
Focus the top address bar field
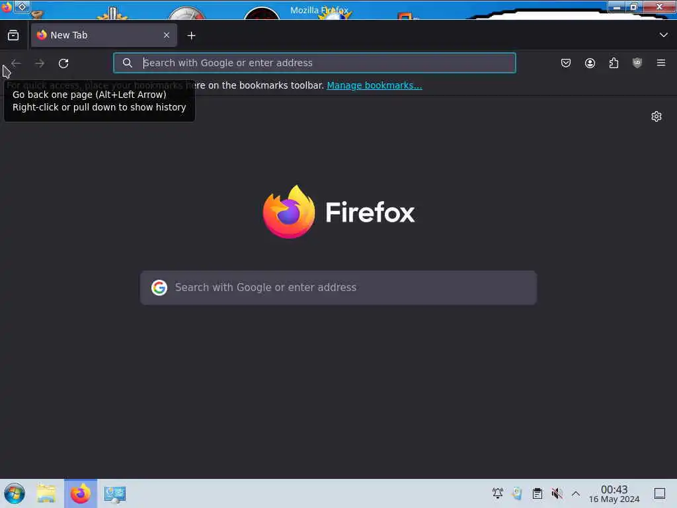pos(314,63)
